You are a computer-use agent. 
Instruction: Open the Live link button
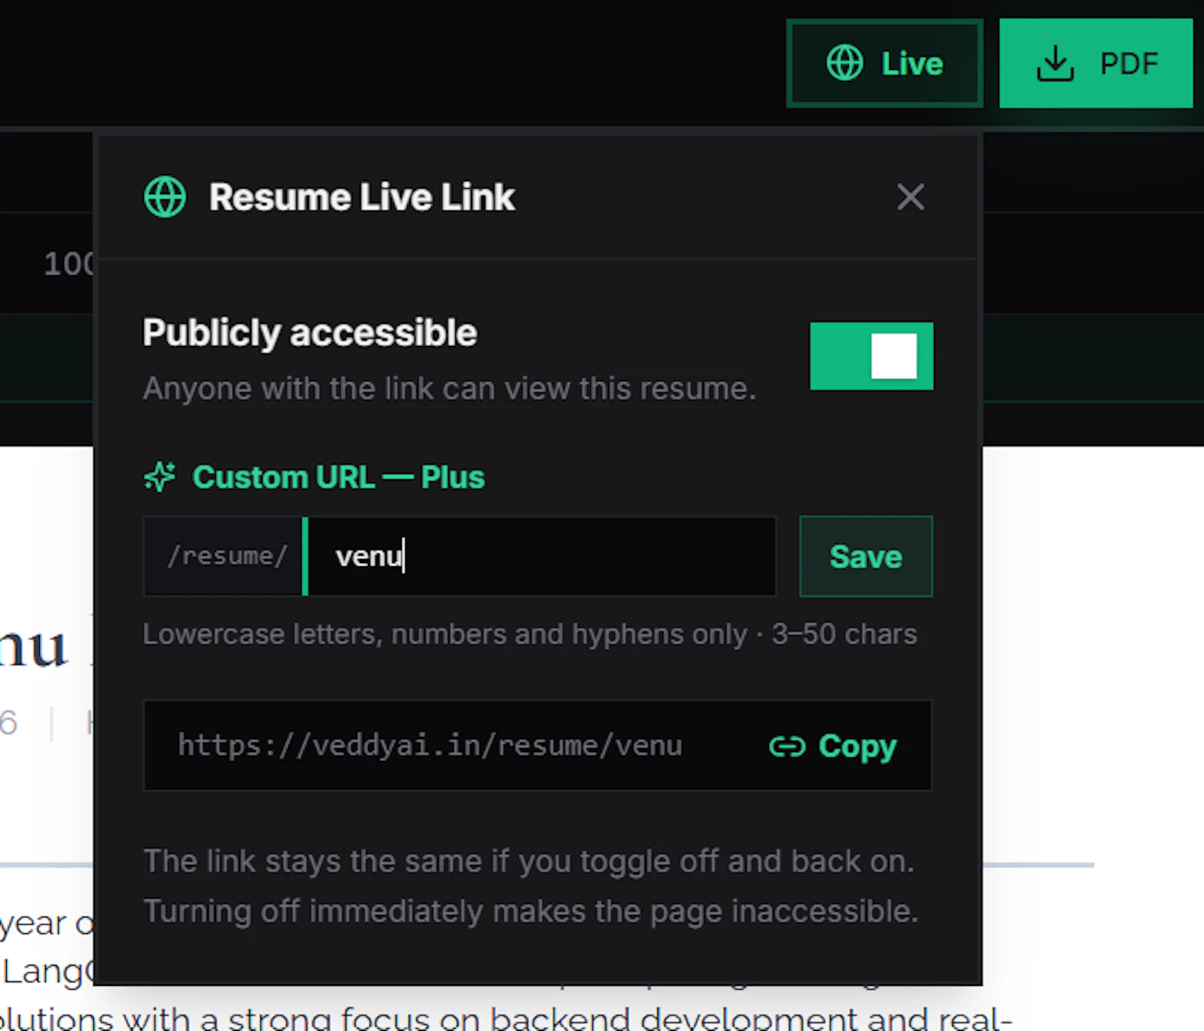click(x=884, y=63)
